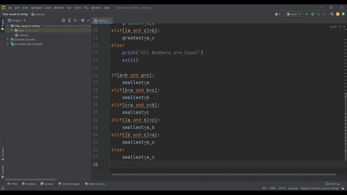Click the 4 spaces indent setting
Image resolution: width=347 pixels, height=195 pixels.
[x=293, y=188]
